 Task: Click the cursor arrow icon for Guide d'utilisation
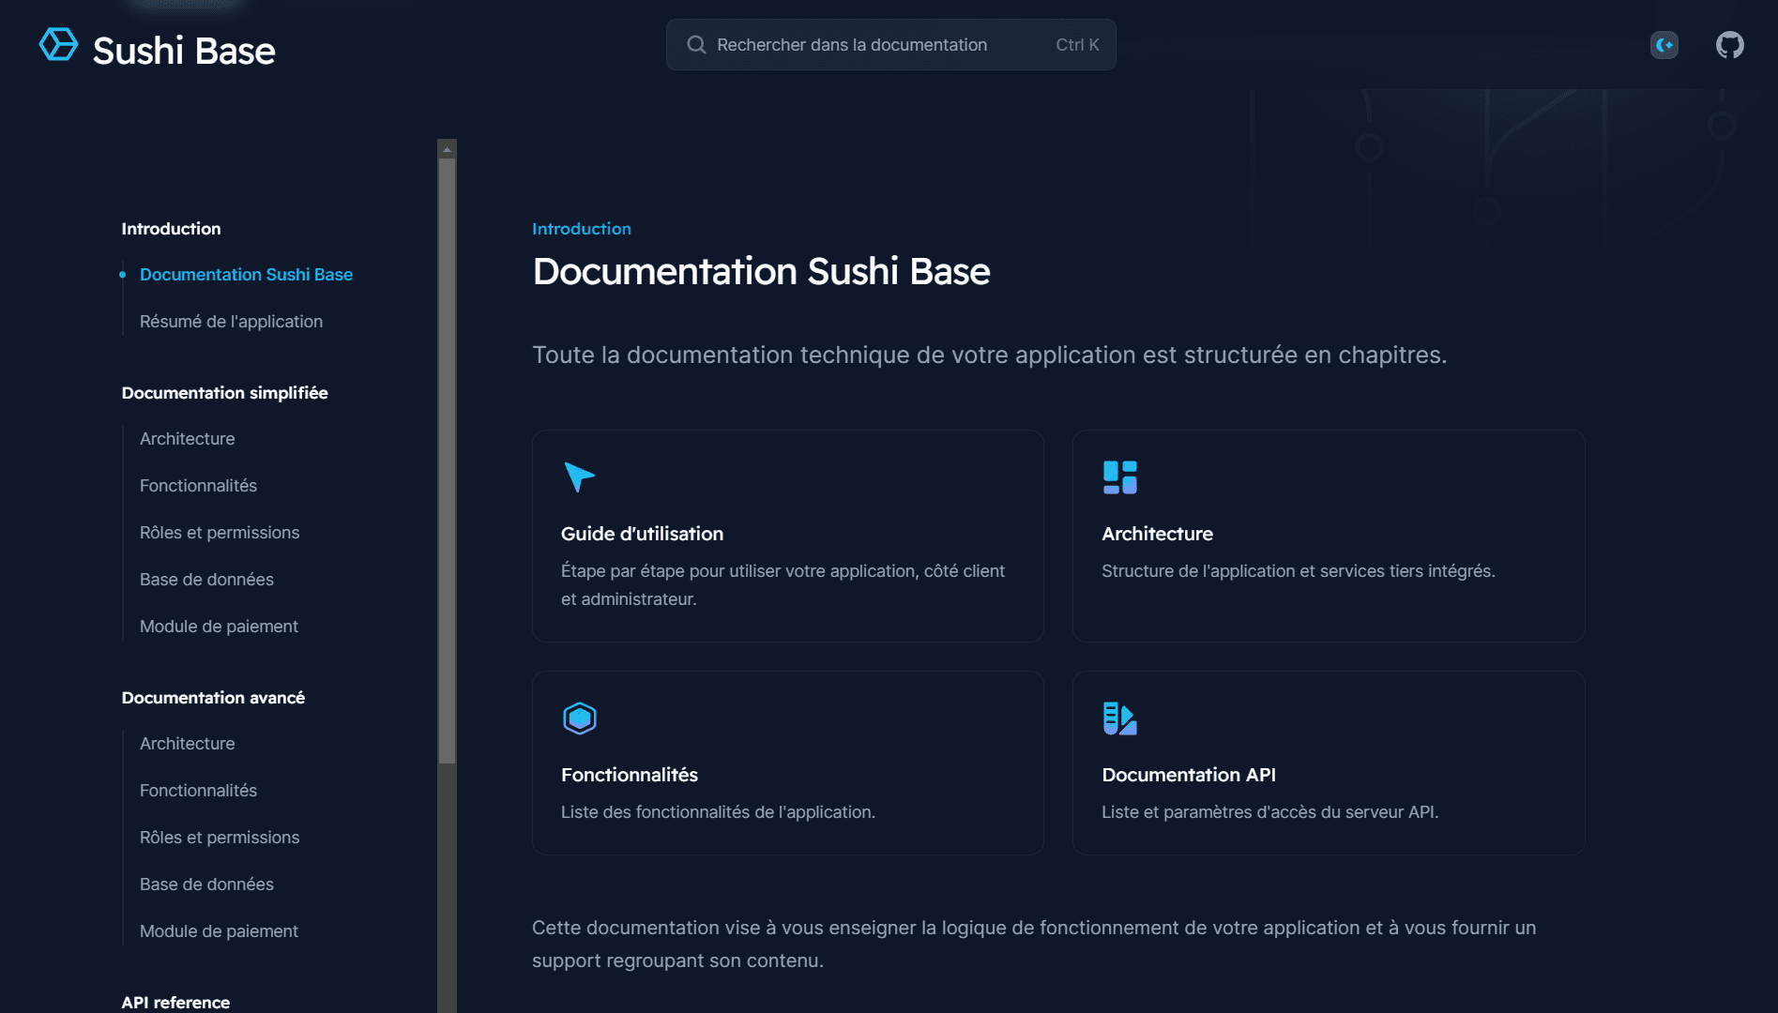pyautogui.click(x=579, y=476)
